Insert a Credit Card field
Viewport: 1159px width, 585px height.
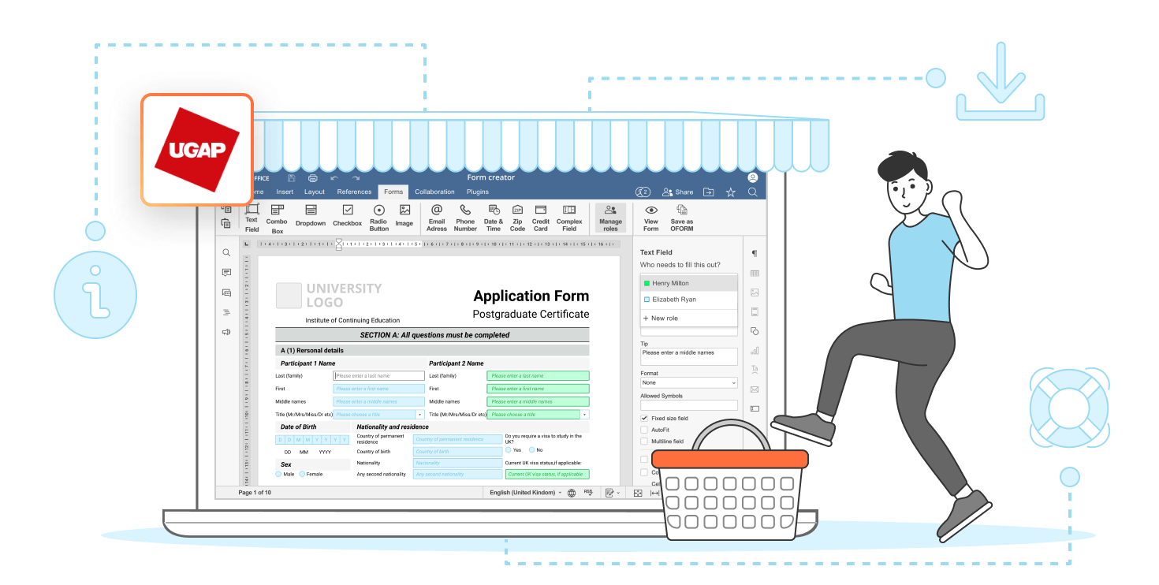pos(541,218)
